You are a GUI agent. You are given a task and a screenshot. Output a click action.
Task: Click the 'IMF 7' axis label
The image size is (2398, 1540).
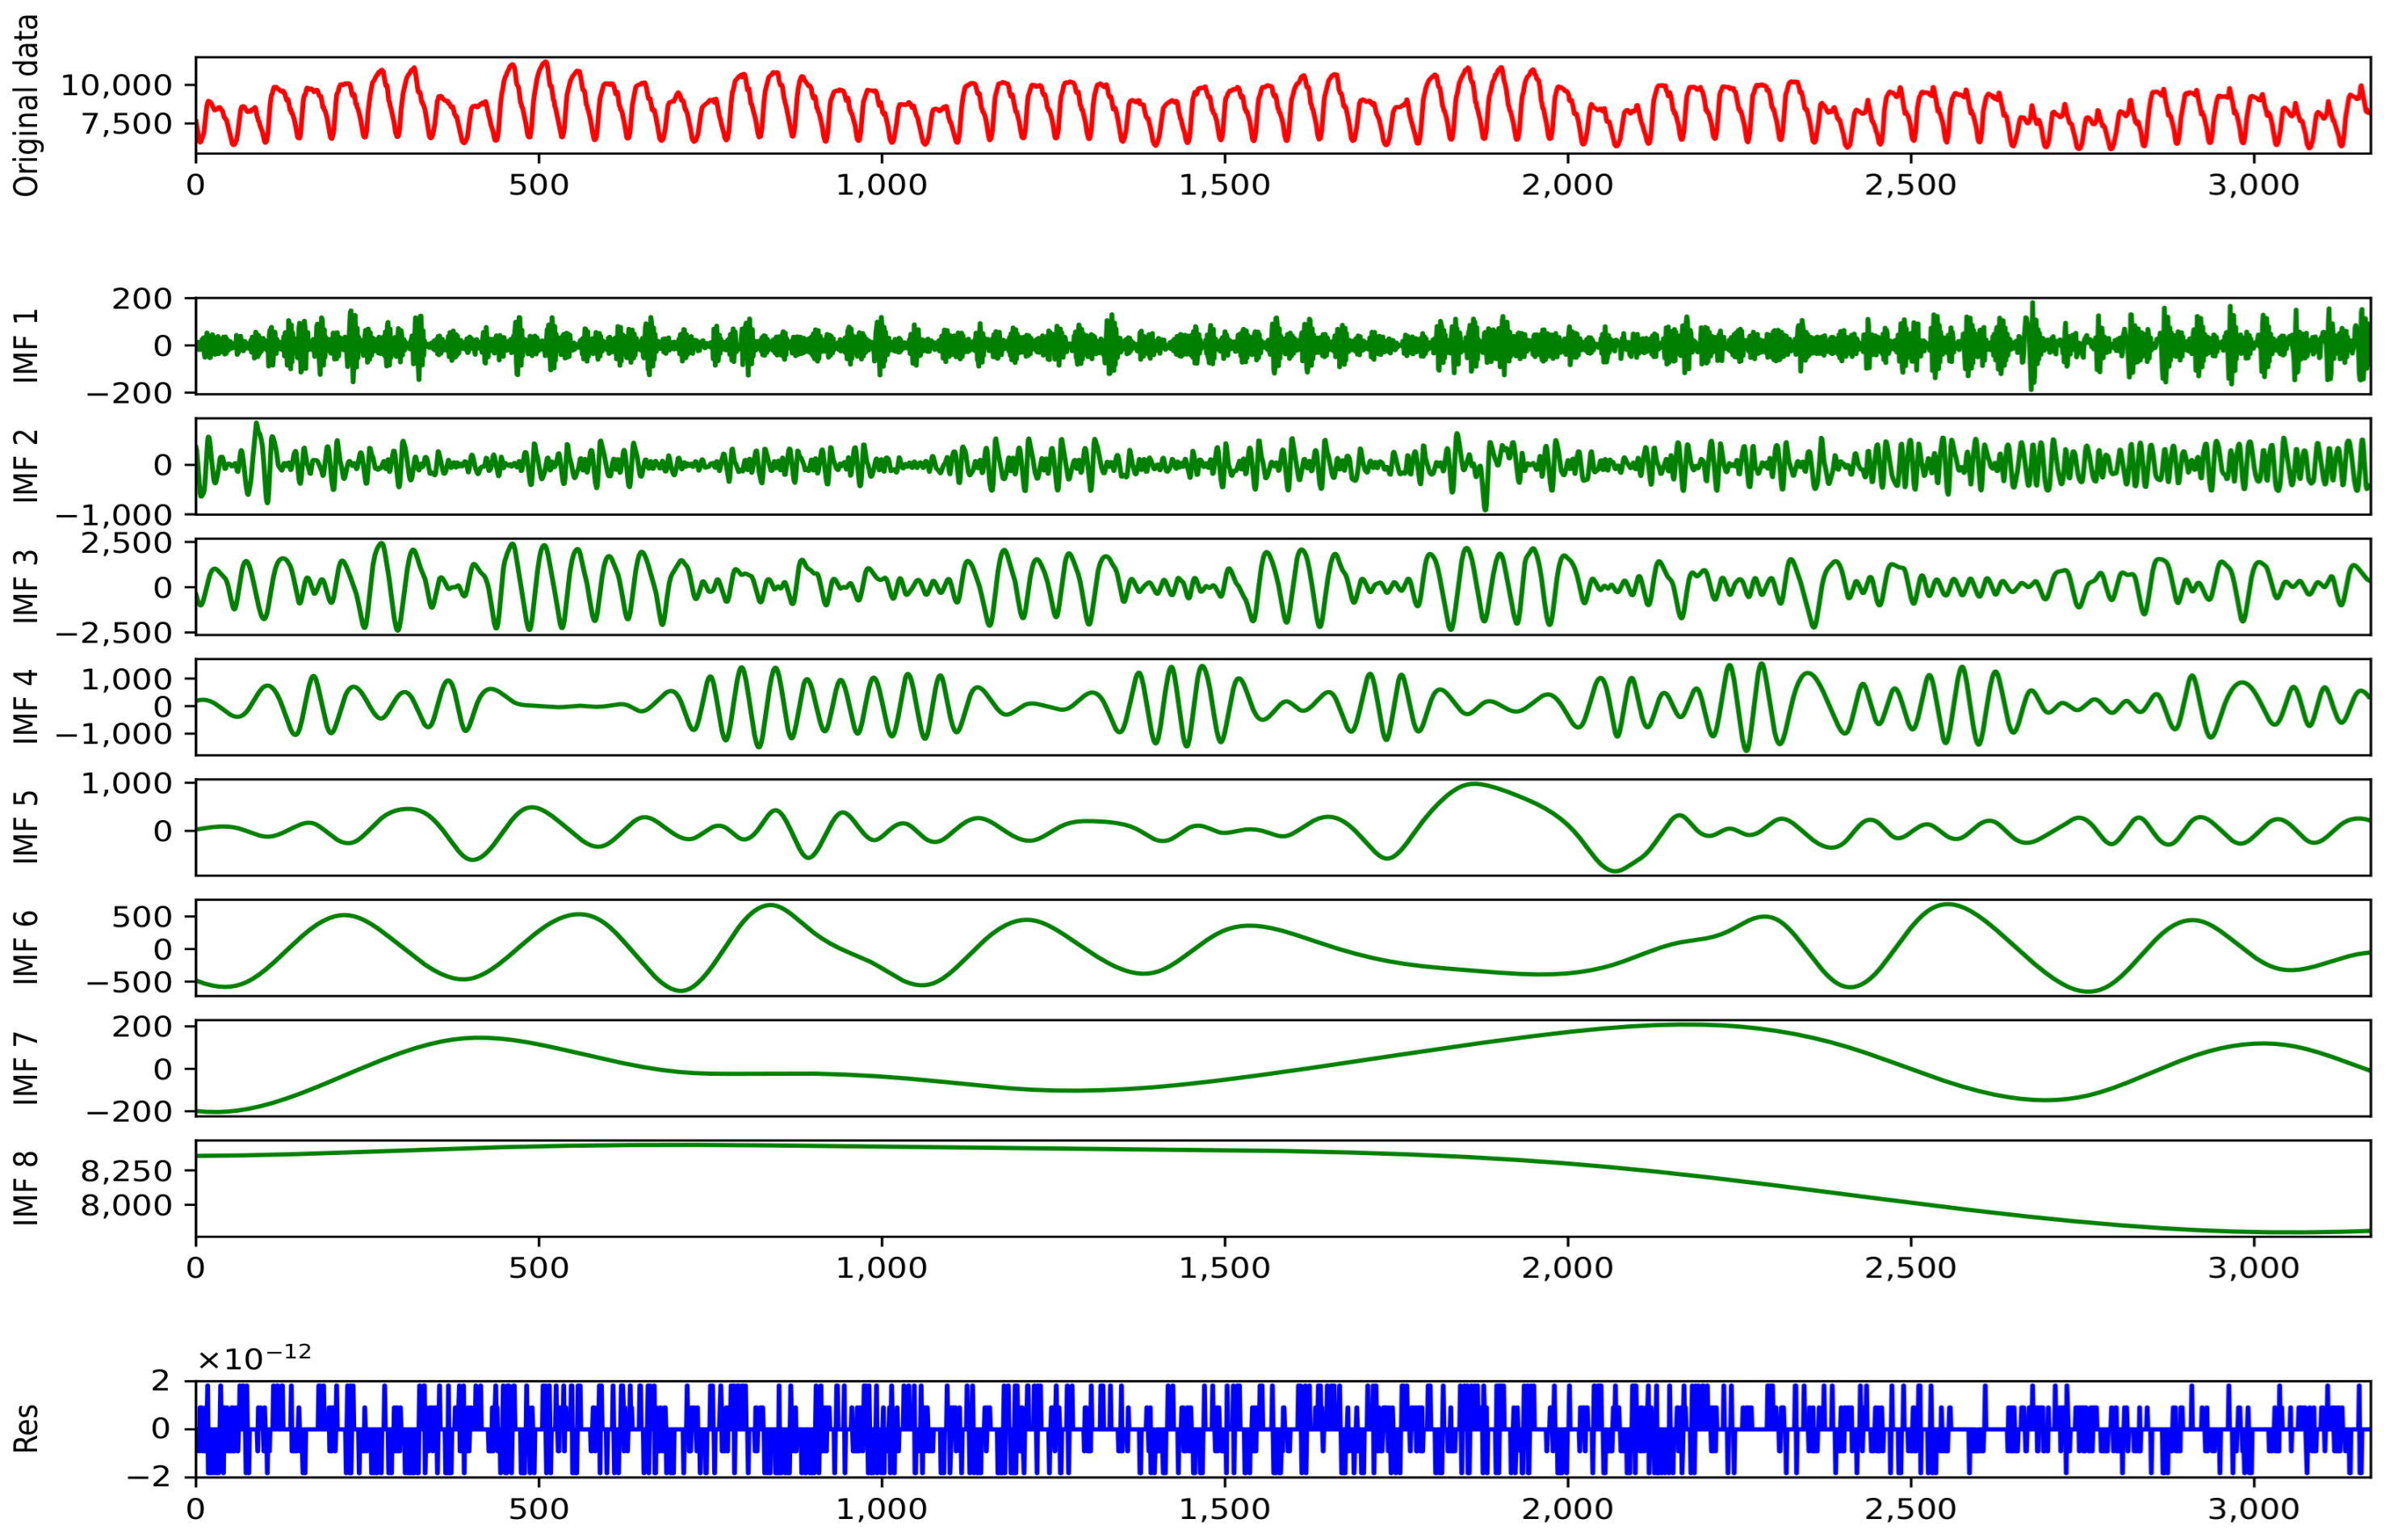(26, 1068)
